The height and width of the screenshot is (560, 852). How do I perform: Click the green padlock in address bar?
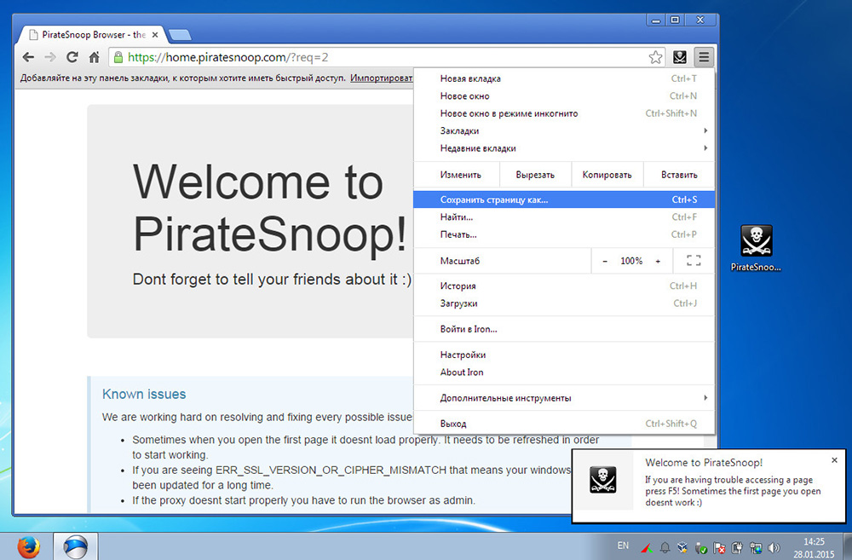coord(118,57)
